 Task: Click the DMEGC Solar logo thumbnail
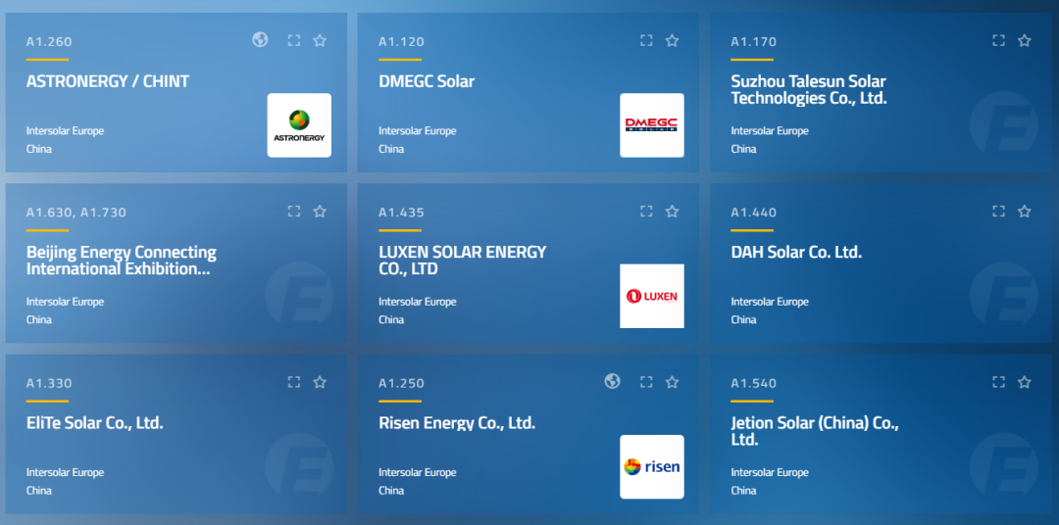point(652,125)
